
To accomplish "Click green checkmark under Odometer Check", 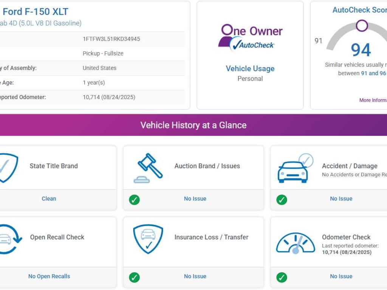I will pos(282,277).
